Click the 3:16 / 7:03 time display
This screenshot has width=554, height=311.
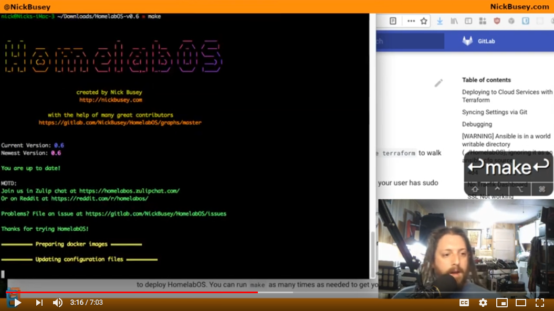pos(87,303)
